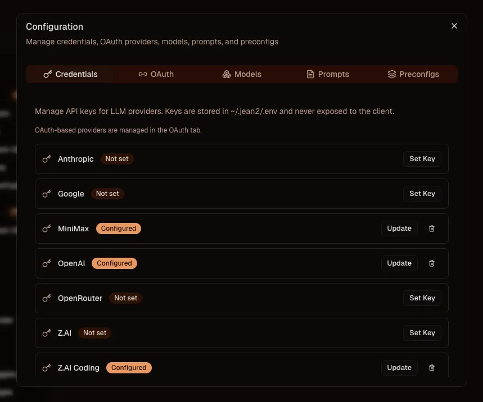Click the Google provider name
The image size is (483, 402).
tap(71, 194)
